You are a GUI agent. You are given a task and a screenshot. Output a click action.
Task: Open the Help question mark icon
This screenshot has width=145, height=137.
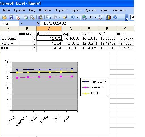point(115,17)
